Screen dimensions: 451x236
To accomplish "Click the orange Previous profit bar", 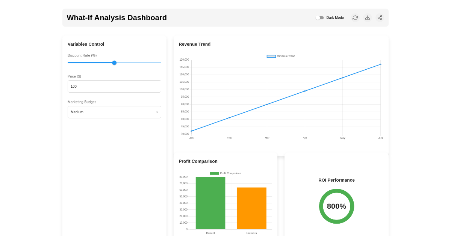I will coord(251,208).
